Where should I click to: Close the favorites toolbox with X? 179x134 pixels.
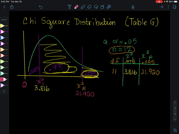[x=4, y=91]
